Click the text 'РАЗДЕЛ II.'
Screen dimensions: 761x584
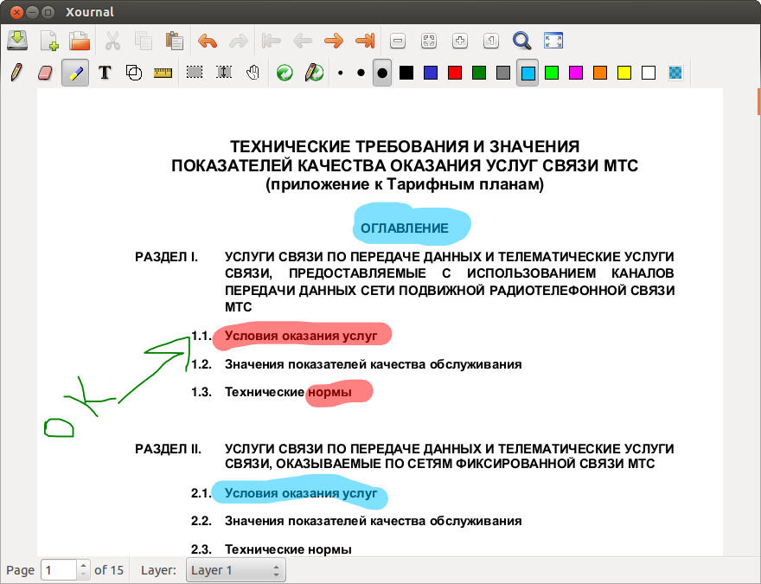pos(168,449)
